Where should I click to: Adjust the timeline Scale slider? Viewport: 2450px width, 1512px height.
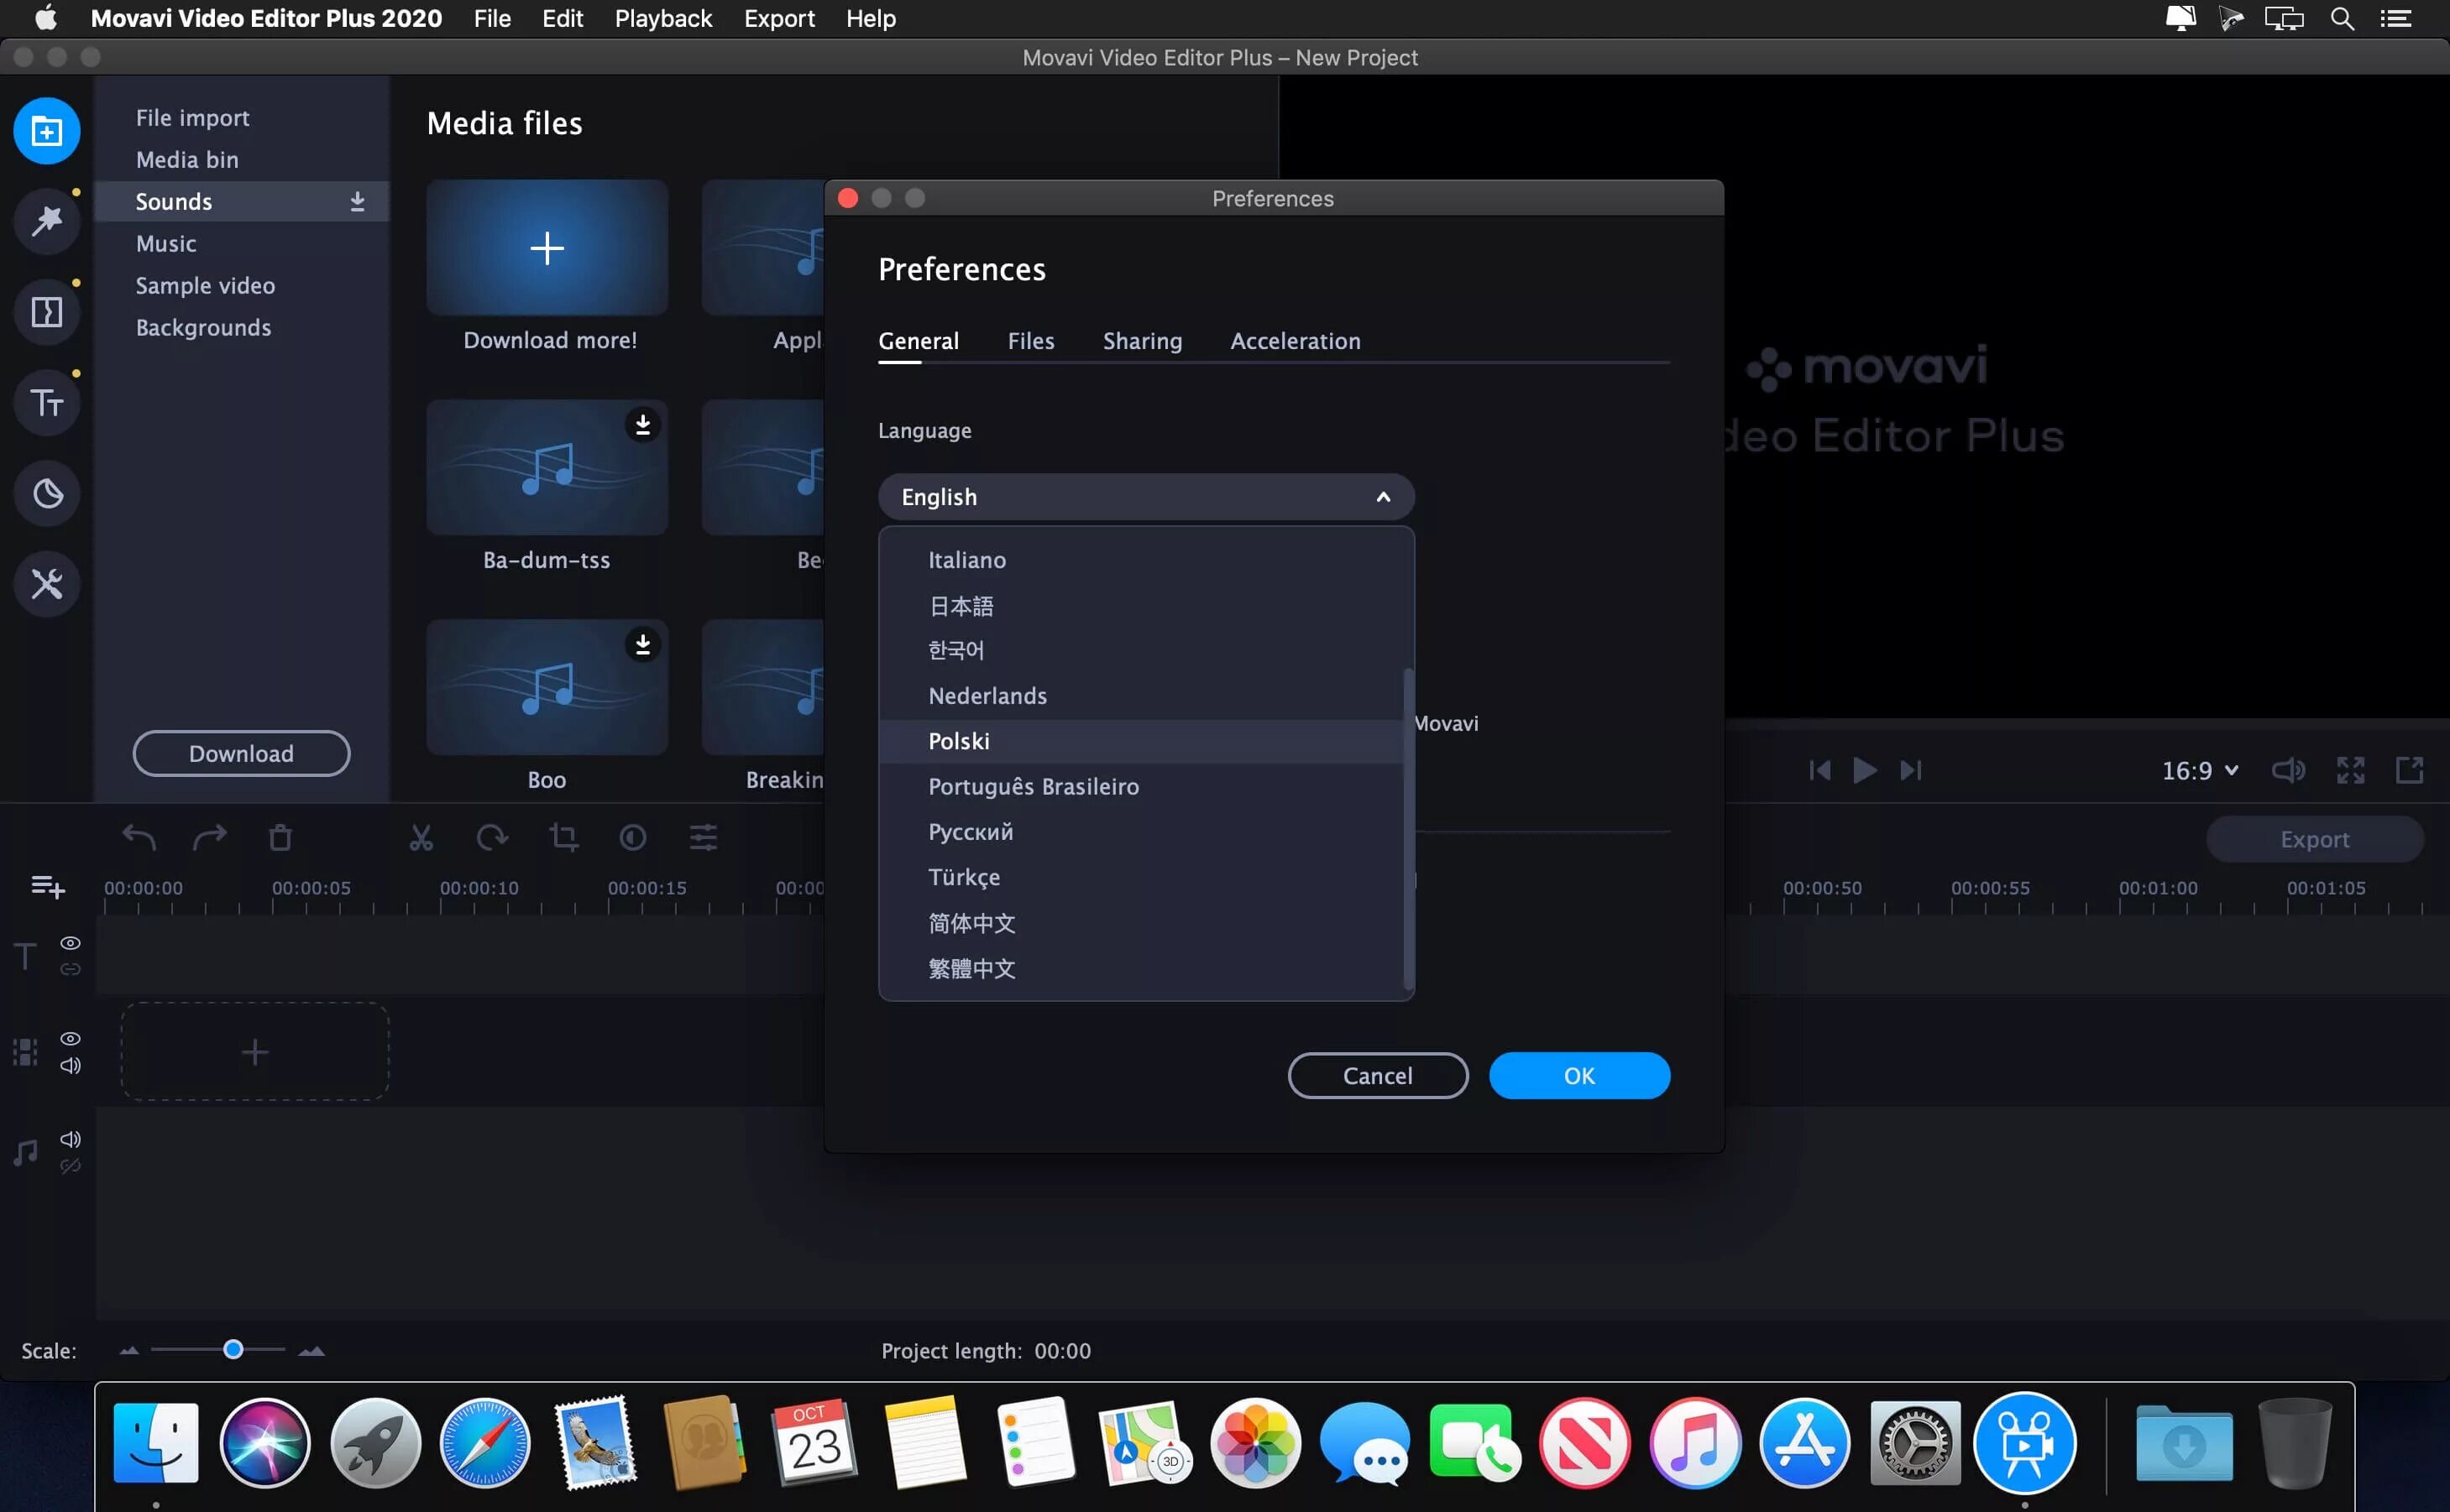pyautogui.click(x=233, y=1350)
